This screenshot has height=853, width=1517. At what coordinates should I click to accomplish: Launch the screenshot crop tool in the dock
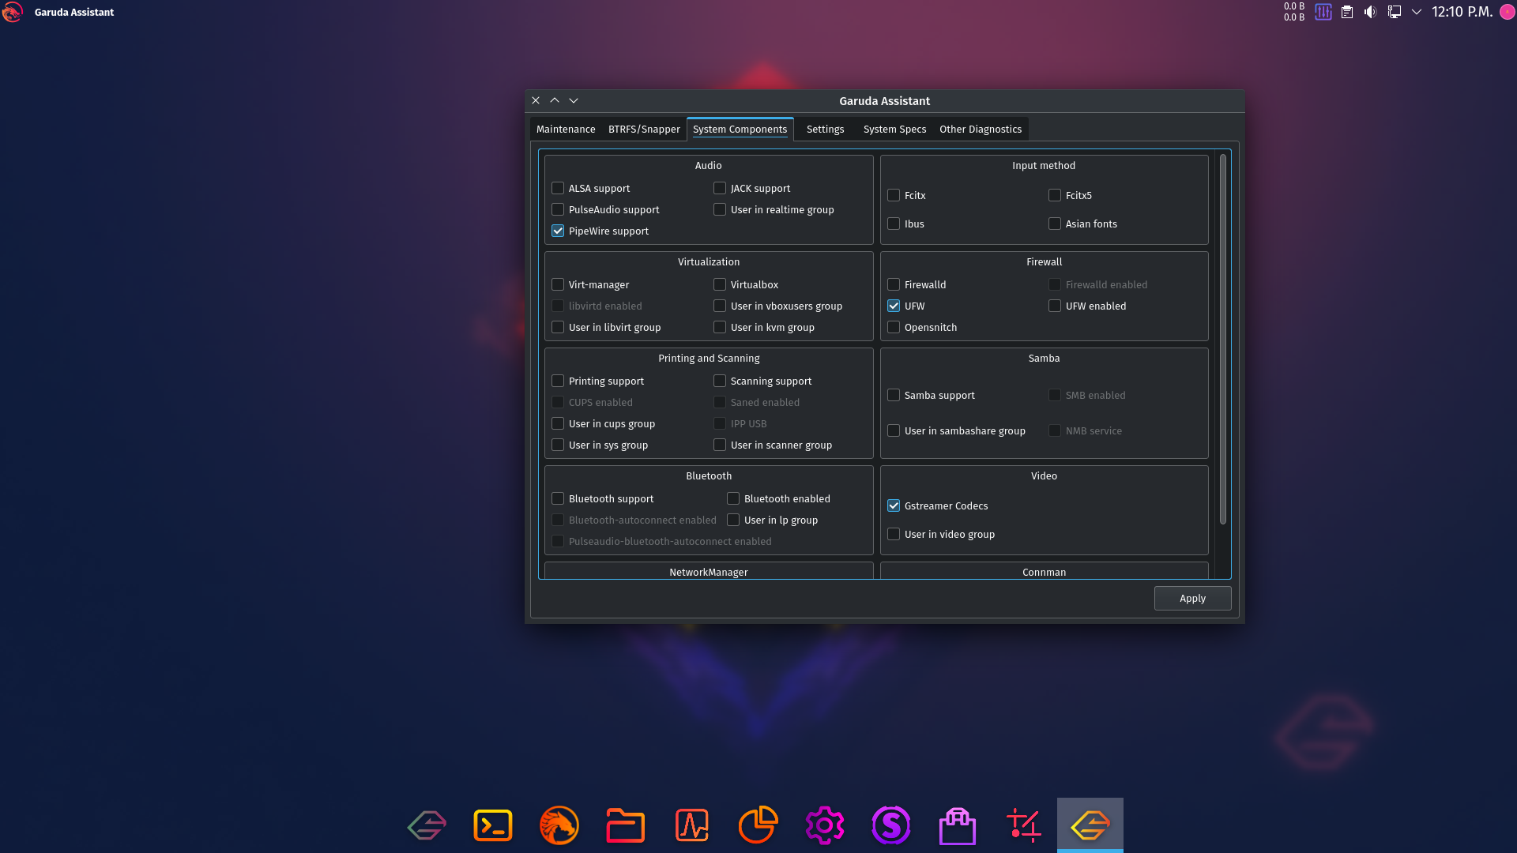tap(1024, 826)
